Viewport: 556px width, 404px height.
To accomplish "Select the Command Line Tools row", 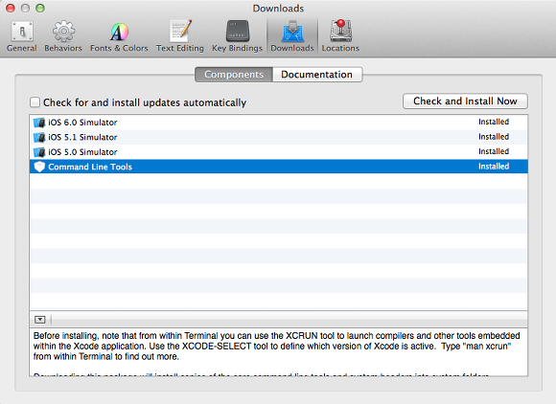I will [279, 167].
